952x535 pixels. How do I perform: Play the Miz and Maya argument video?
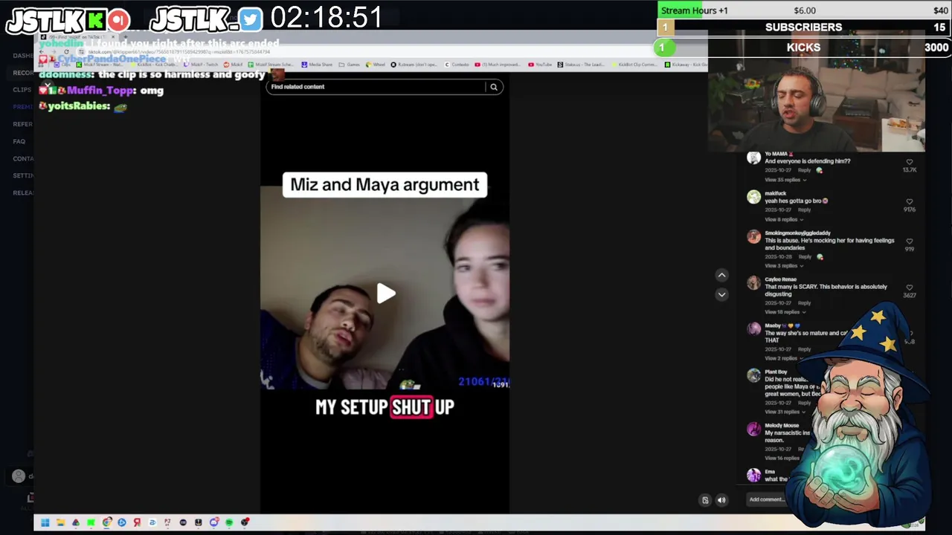(385, 294)
